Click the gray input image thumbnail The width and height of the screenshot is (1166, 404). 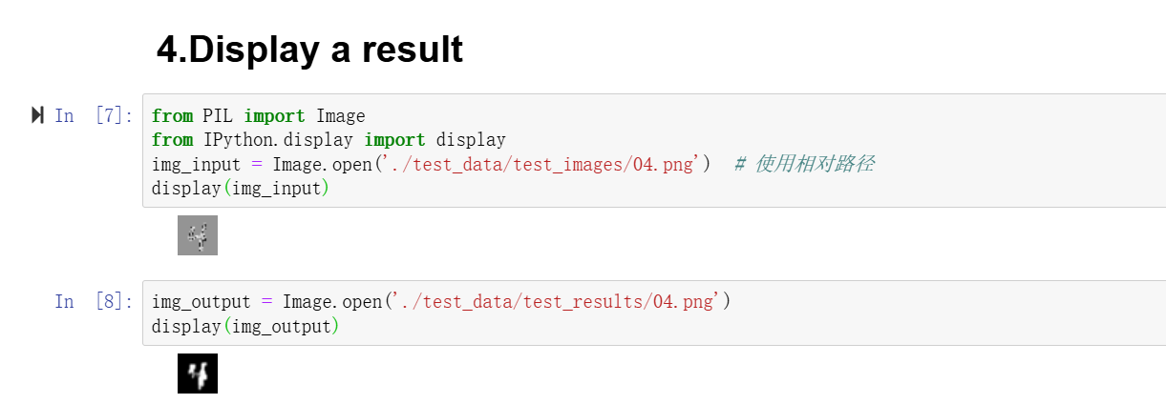[x=198, y=235]
